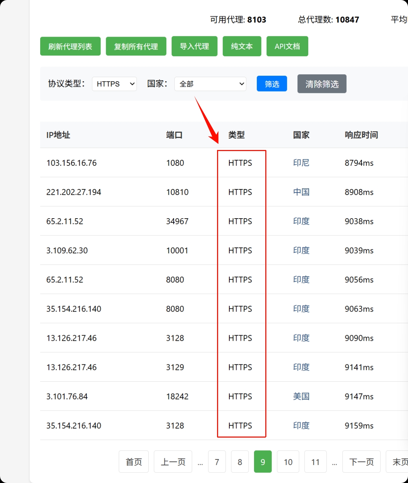408x483 pixels.
Task: Open the API文档 documentation
Action: pyautogui.click(x=287, y=46)
